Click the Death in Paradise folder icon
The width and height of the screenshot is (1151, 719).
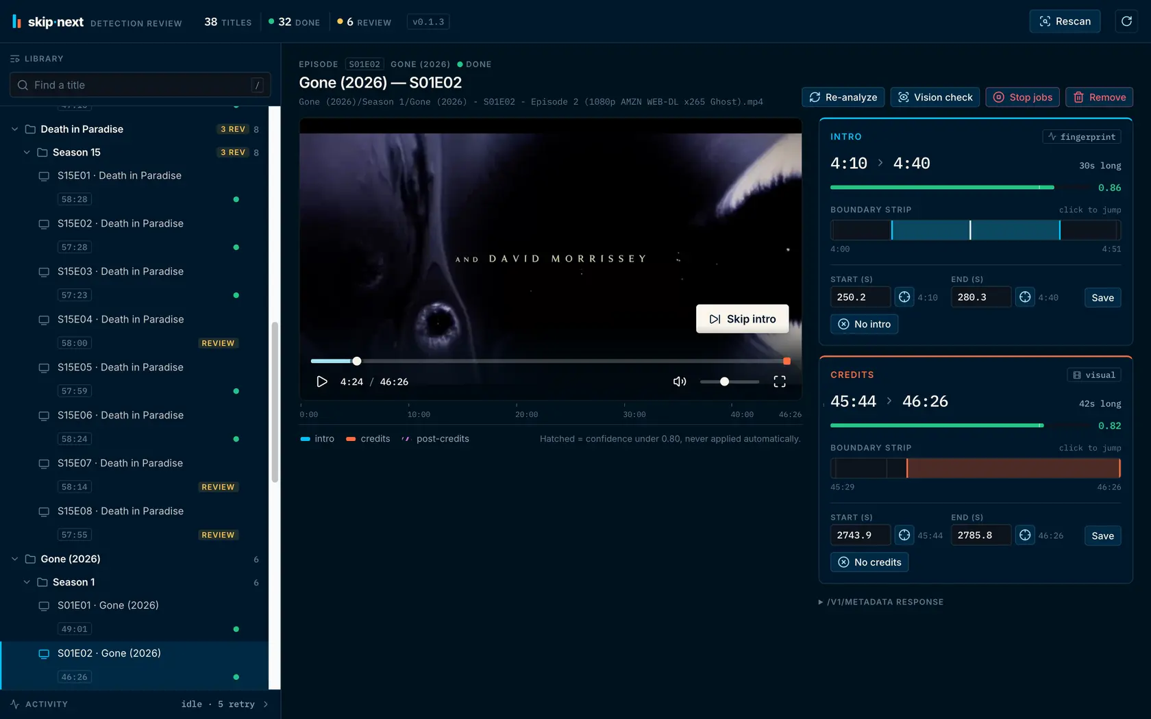30,129
